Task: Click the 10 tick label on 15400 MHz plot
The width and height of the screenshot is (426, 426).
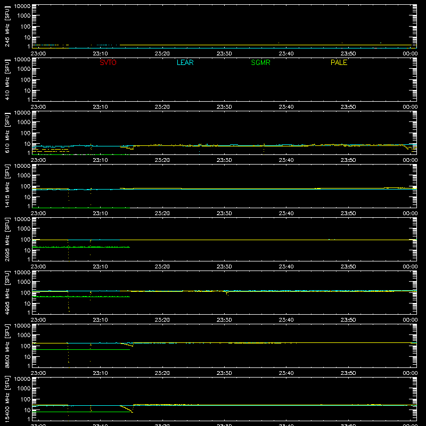Action: [x=27, y=410]
